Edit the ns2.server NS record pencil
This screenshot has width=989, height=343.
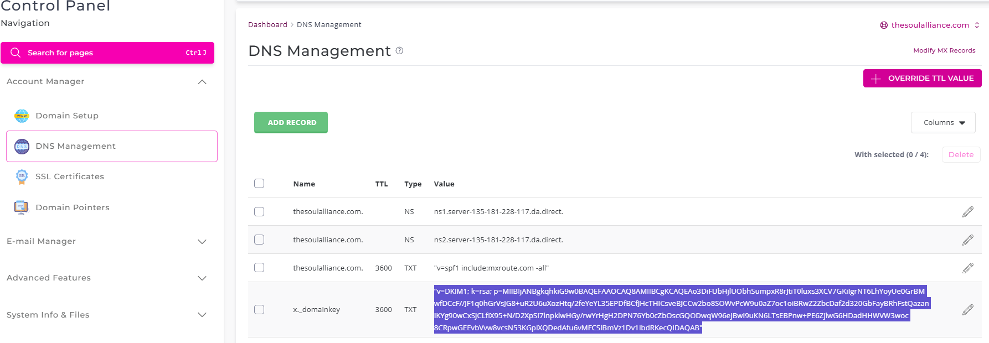pos(967,240)
